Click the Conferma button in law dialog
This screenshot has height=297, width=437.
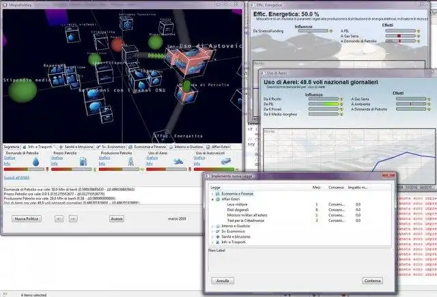pyautogui.click(x=372, y=281)
